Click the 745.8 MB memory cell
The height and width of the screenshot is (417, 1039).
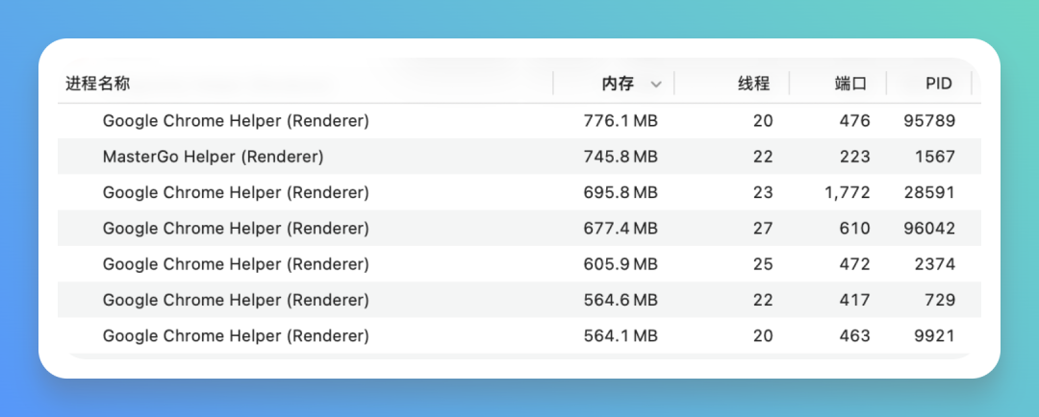click(x=621, y=157)
